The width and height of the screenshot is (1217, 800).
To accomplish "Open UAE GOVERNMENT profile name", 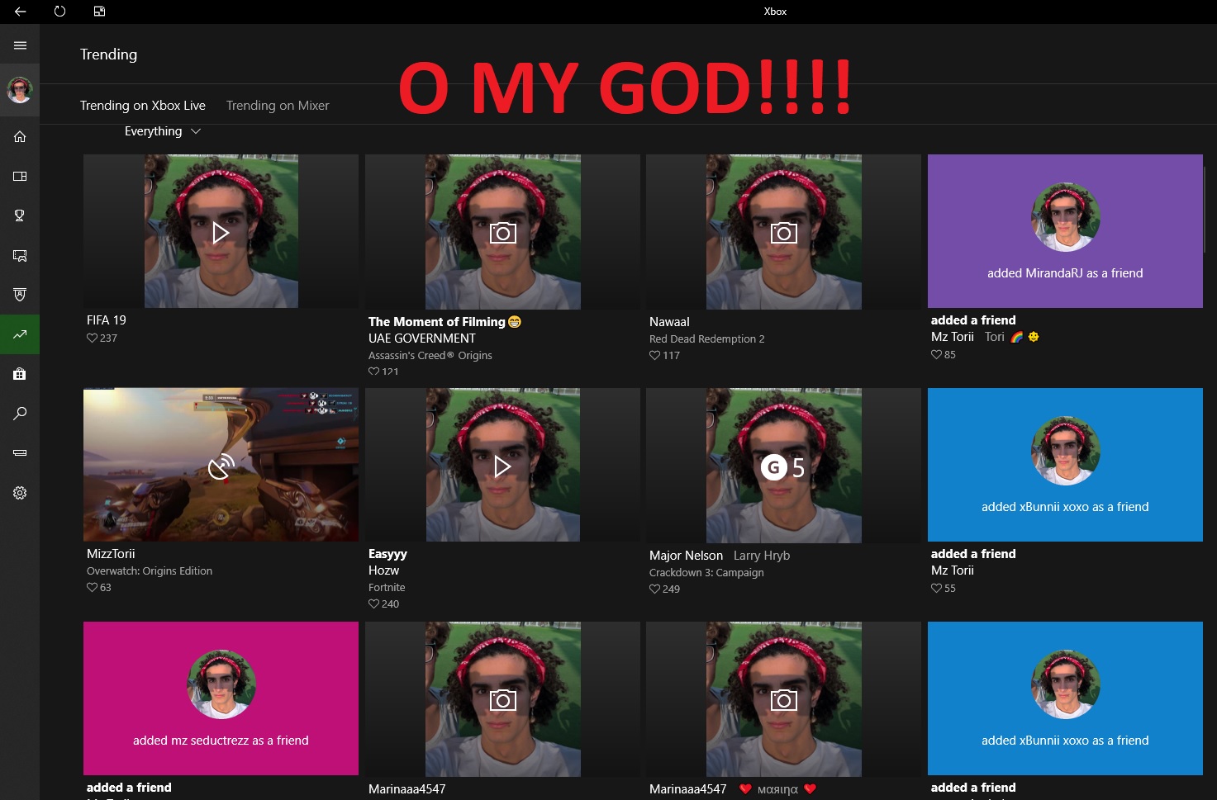I will coord(421,338).
